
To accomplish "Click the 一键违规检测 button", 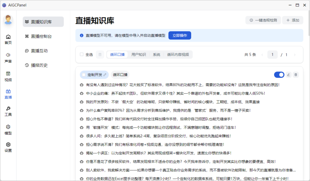I will (x=263, y=20).
